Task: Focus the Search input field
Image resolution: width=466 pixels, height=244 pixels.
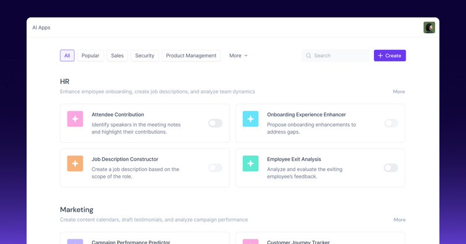Action: (336, 55)
